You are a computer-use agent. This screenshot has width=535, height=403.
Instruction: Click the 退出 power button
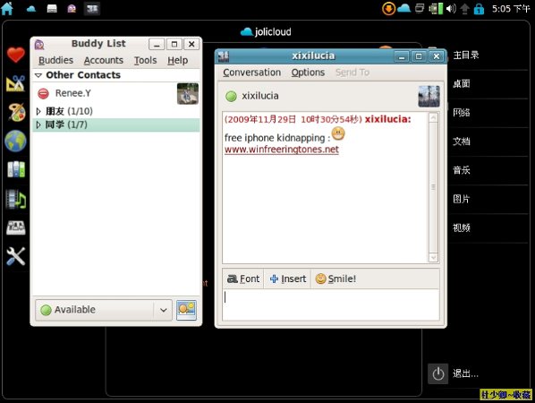pos(437,373)
